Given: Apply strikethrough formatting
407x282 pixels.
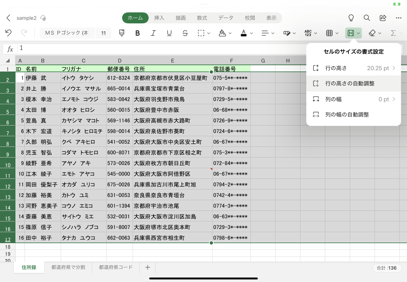Looking at the screenshot, I should (x=185, y=33).
